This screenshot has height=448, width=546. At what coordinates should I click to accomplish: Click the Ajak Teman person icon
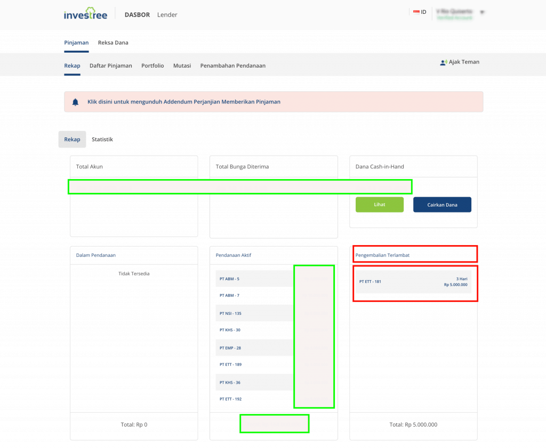tap(443, 62)
